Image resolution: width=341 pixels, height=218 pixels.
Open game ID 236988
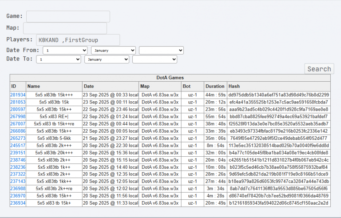pyautogui.click(x=18, y=188)
